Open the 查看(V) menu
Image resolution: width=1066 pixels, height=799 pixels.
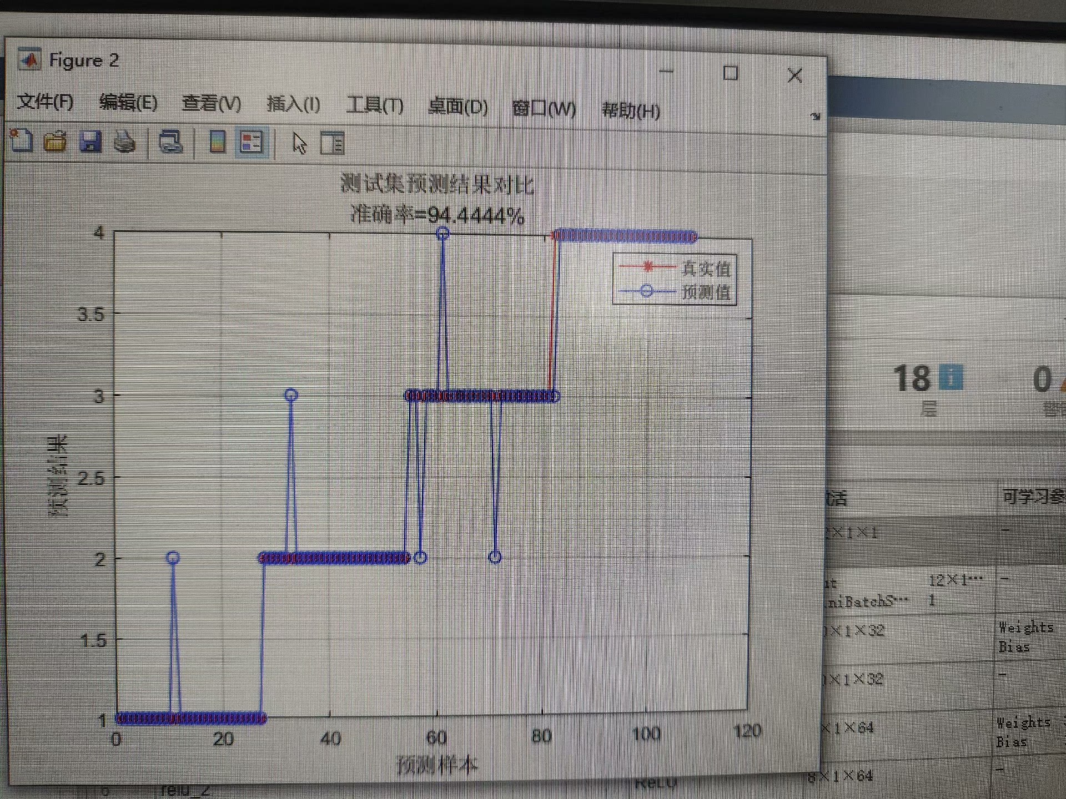[212, 104]
